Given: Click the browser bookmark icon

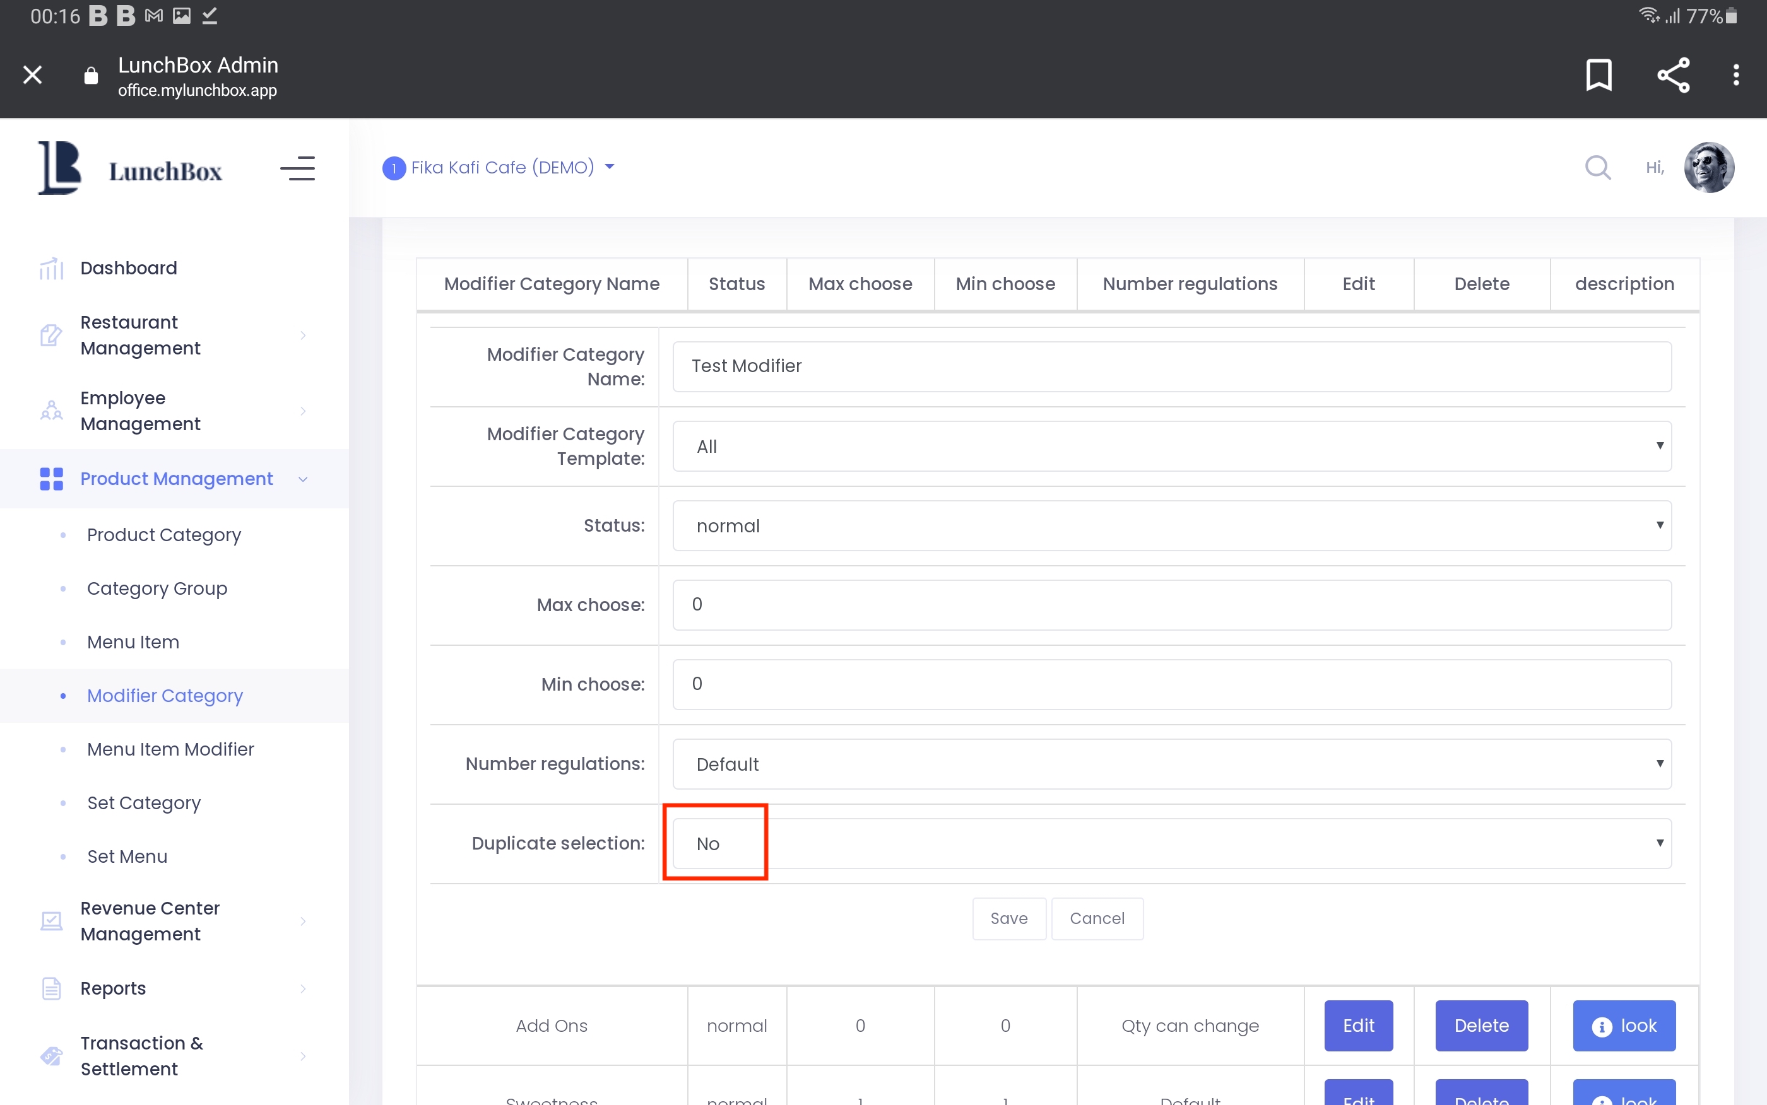Looking at the screenshot, I should 1598,74.
